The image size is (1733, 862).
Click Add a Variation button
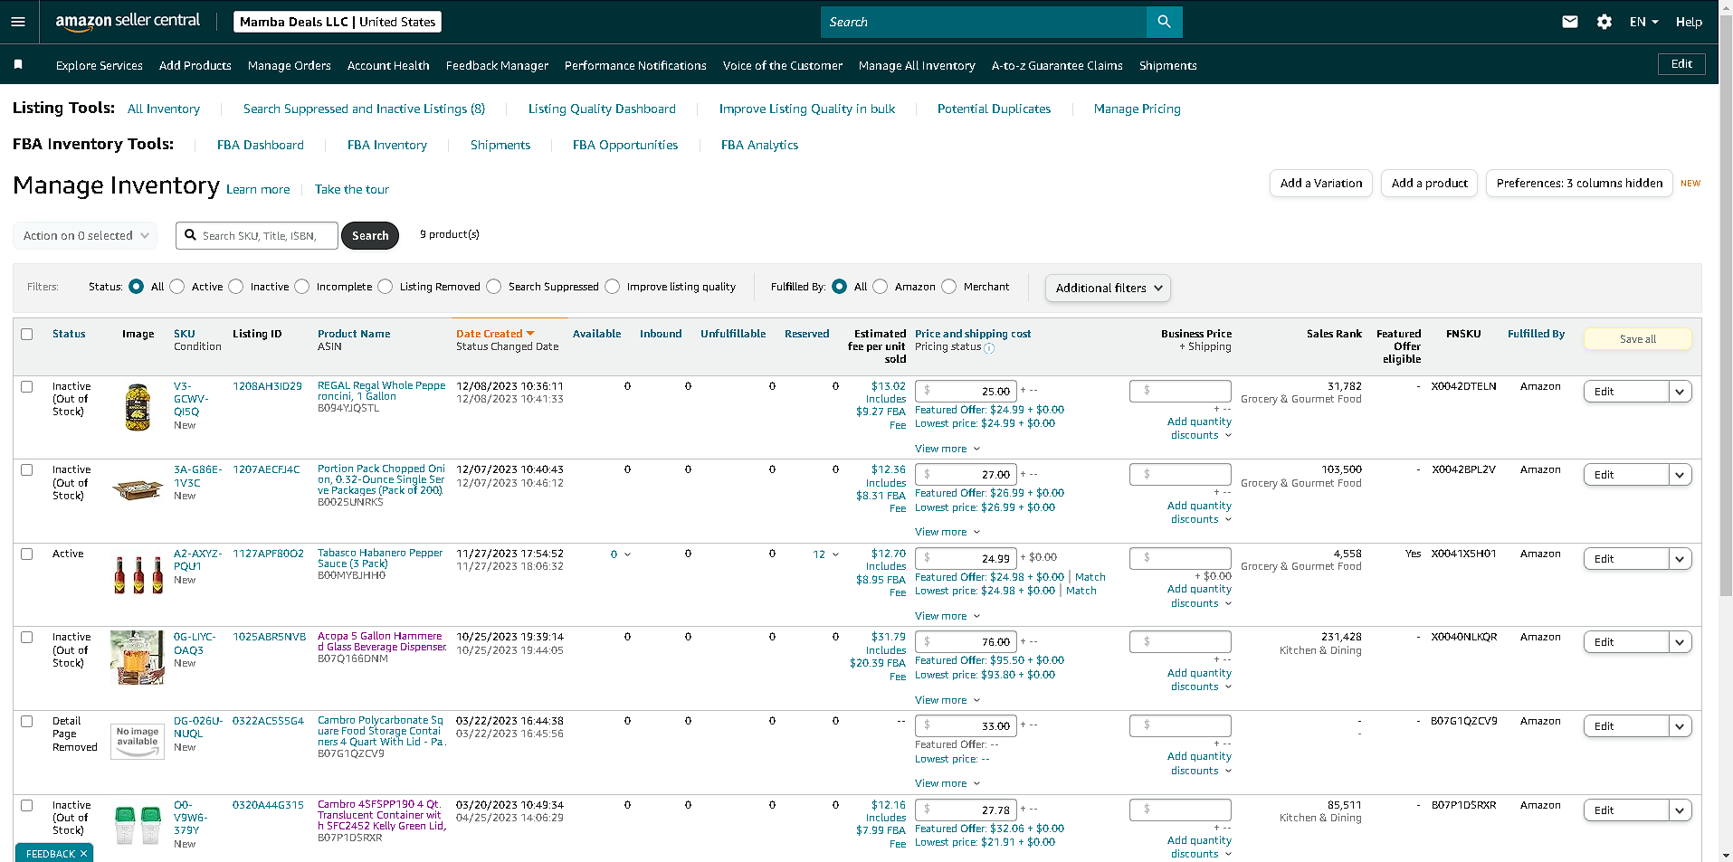tap(1321, 183)
